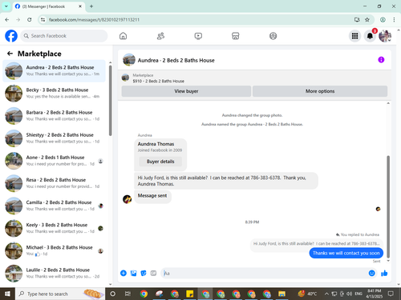This screenshot has width=401, height=300.
Task: Click the Search Facebook field
Action: [x=64, y=36]
